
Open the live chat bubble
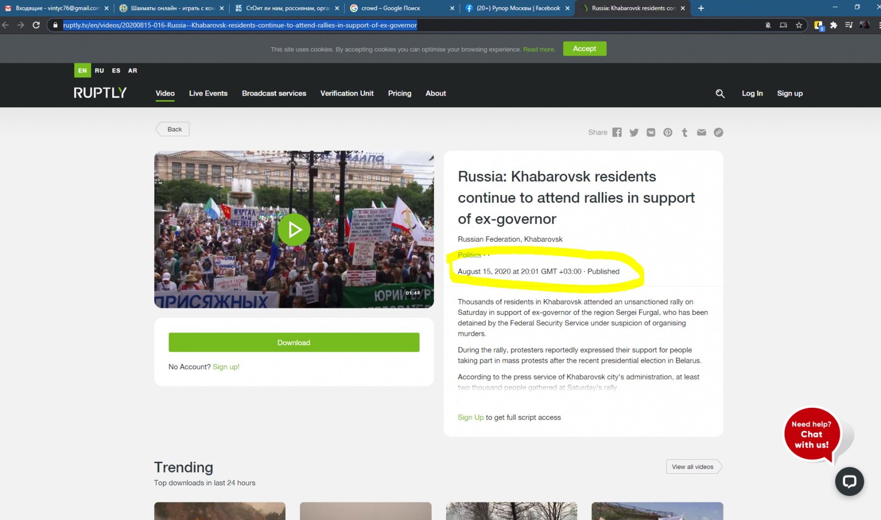[849, 482]
